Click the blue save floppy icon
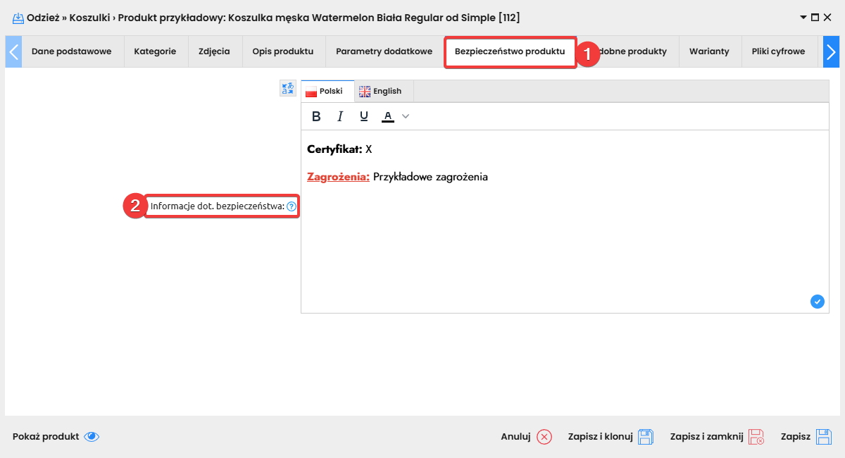845x458 pixels. pos(824,437)
